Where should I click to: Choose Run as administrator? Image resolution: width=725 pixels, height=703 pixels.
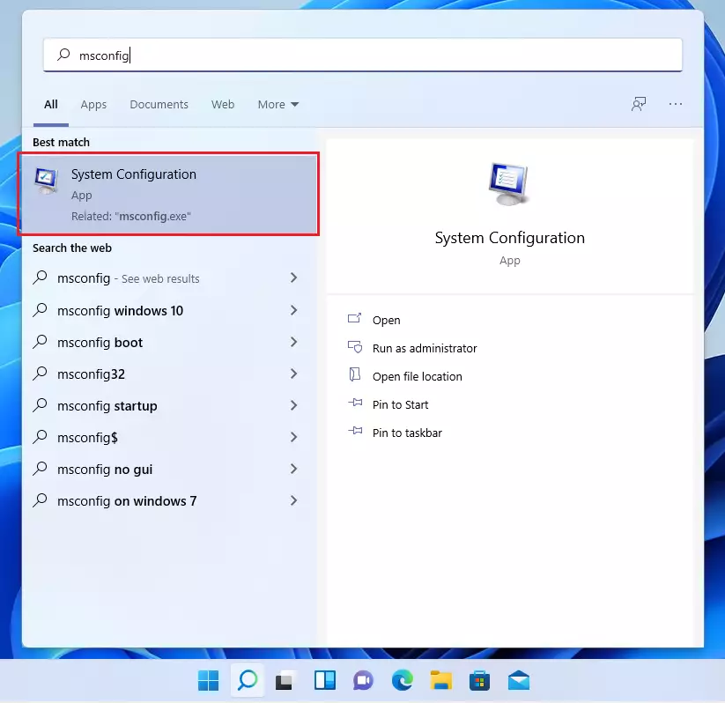pyautogui.click(x=425, y=348)
